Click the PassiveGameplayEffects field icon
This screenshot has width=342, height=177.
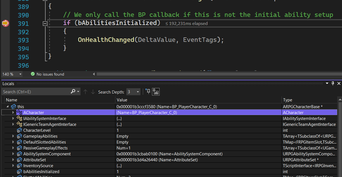click(x=19, y=148)
